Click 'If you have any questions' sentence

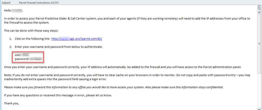pos(58,95)
